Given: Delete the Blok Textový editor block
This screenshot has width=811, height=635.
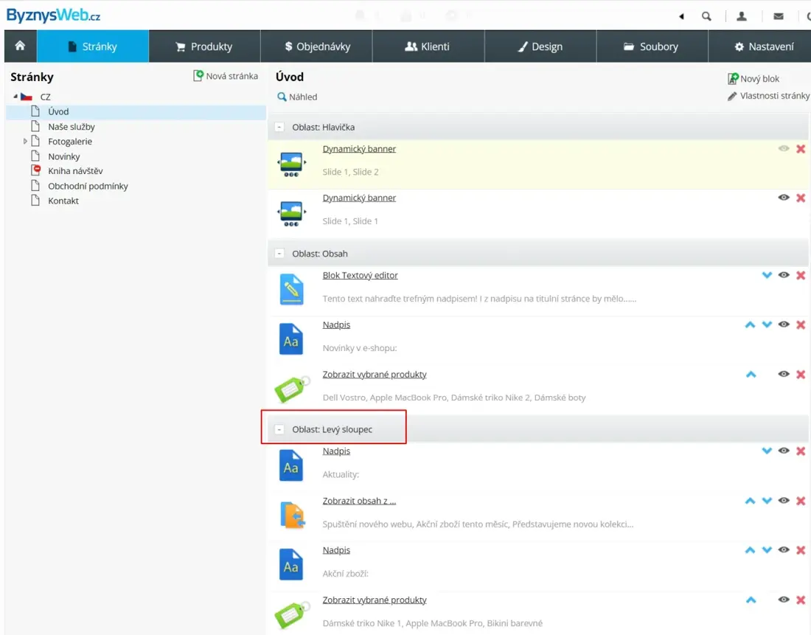Looking at the screenshot, I should (801, 275).
